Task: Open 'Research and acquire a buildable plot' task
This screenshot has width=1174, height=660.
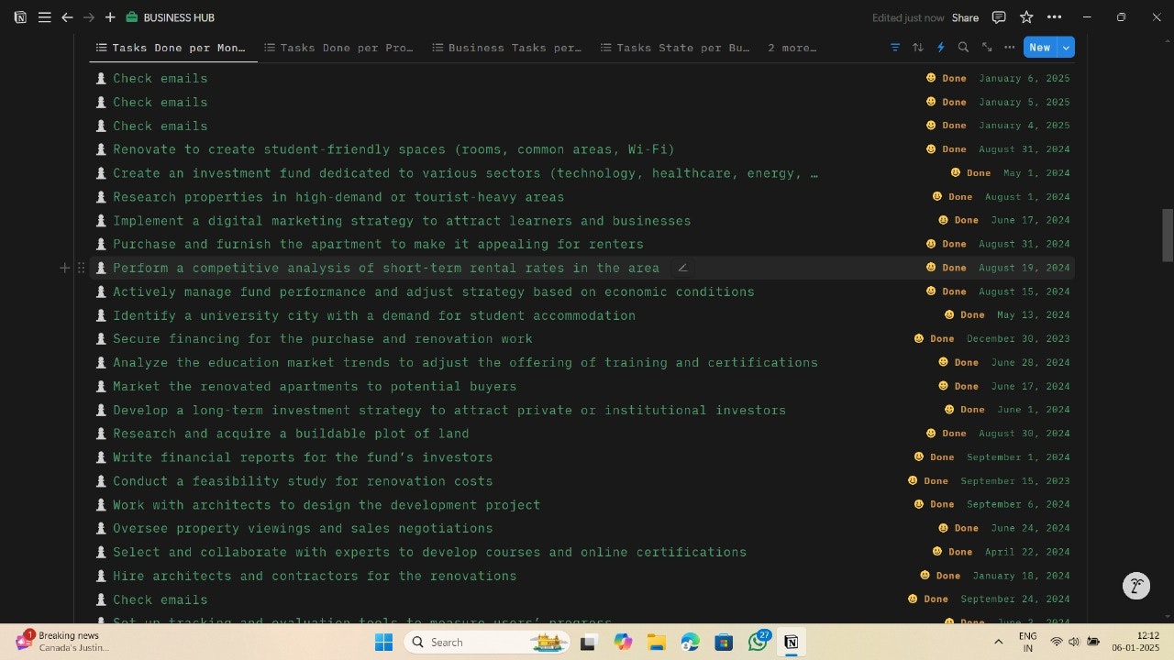Action: click(x=291, y=434)
